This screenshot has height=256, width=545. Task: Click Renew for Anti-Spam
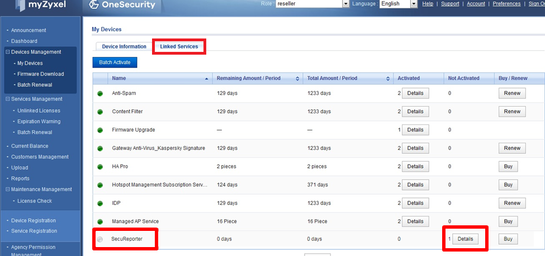click(x=512, y=93)
